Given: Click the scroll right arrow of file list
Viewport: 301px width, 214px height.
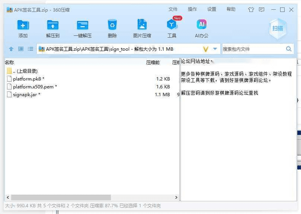Looking at the screenshot, I should pyautogui.click(x=176, y=197).
